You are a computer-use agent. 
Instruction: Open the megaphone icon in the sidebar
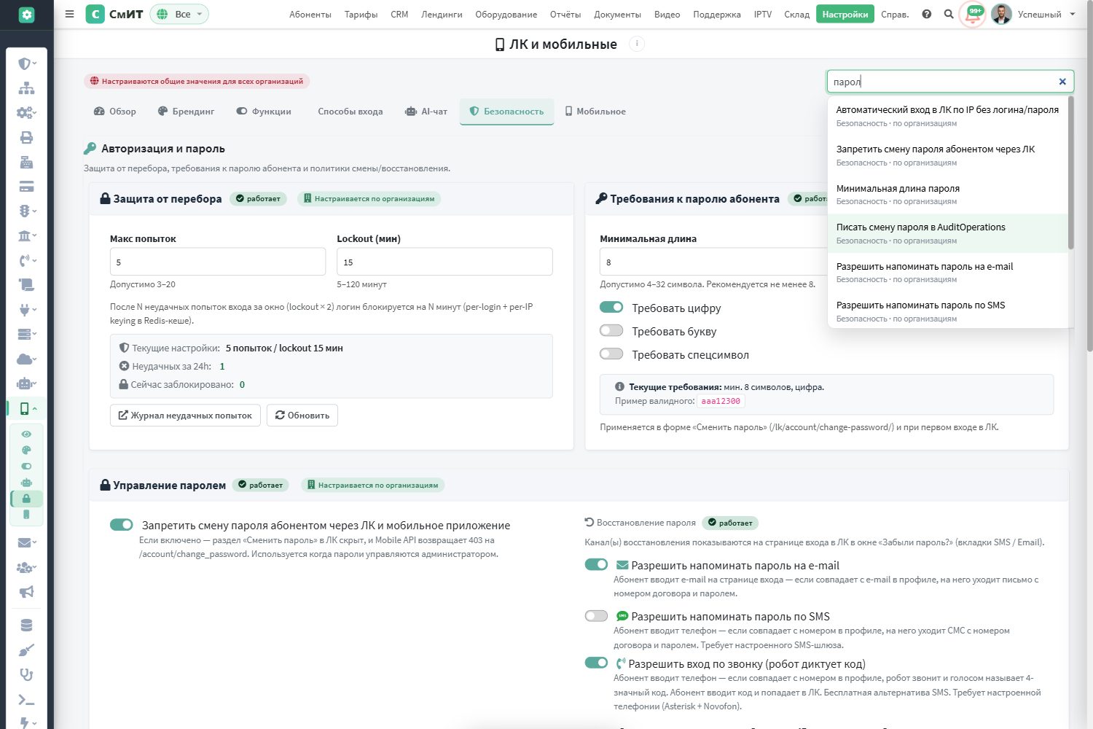[26, 592]
